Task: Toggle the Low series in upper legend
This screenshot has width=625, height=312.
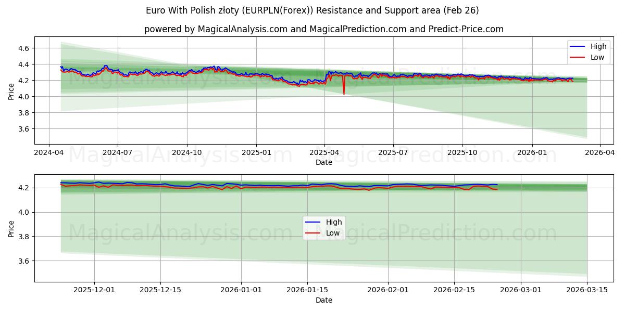Action: (x=596, y=57)
